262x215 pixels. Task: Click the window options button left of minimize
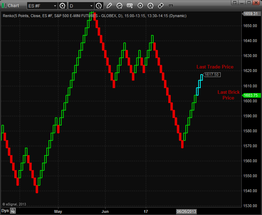click(x=235, y=2)
